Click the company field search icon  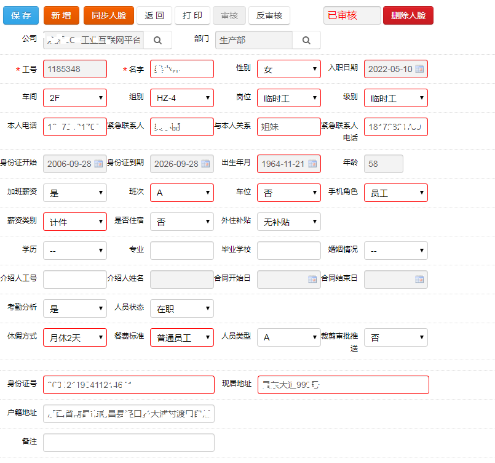pos(157,40)
